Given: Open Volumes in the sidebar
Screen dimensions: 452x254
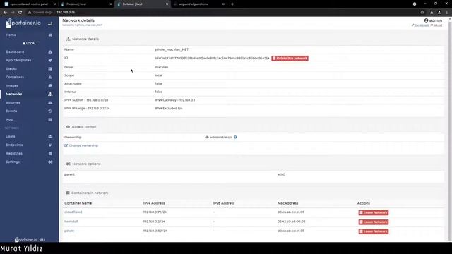Looking at the screenshot, I should click(x=13, y=102).
